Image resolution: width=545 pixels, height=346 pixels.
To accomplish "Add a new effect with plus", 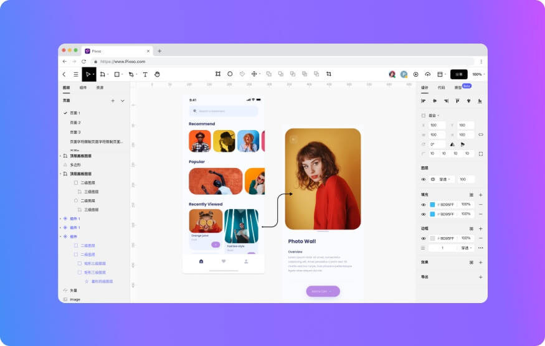I will pyautogui.click(x=481, y=263).
